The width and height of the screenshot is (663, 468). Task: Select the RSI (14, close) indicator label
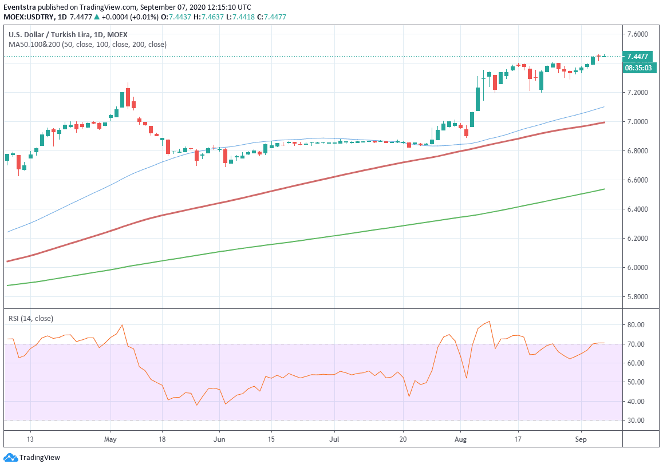pyautogui.click(x=30, y=318)
